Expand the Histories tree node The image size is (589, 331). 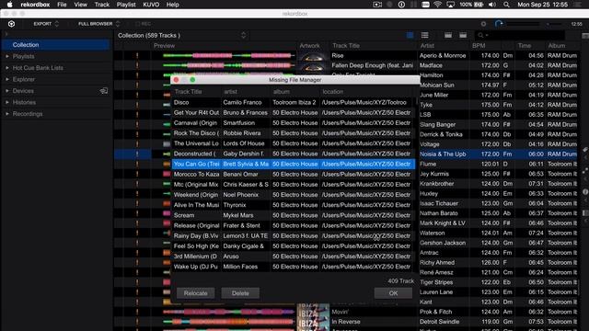pos(7,102)
